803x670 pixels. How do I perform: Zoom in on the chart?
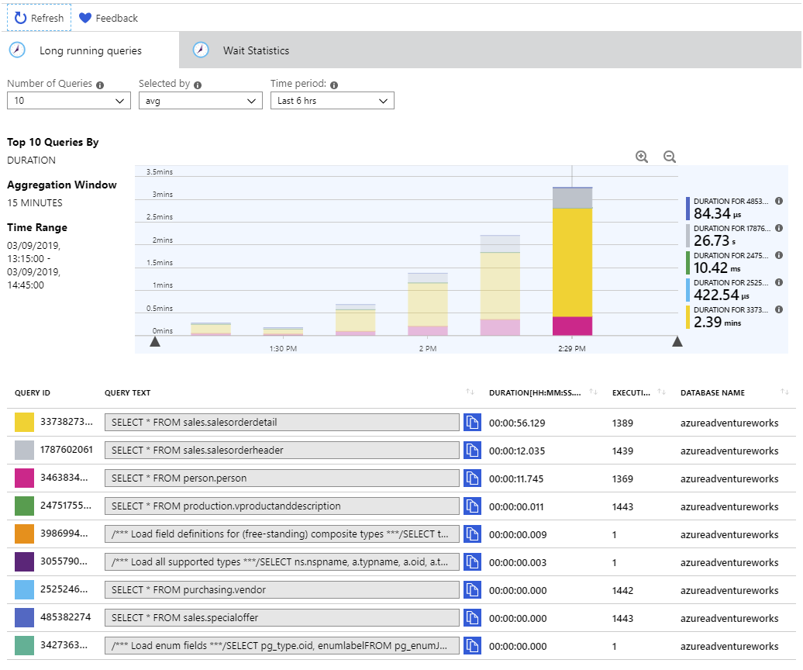coord(642,157)
